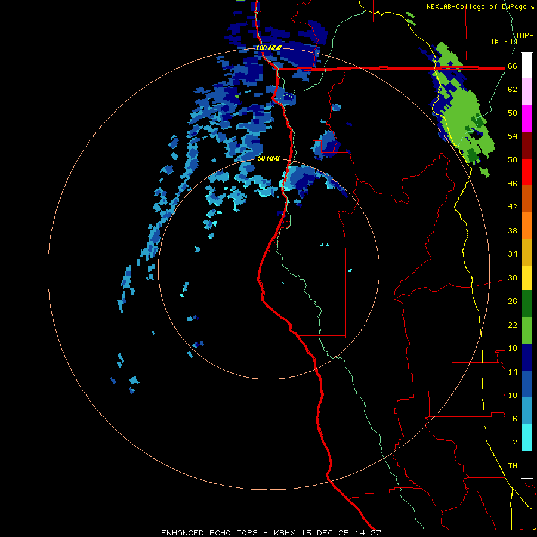Click the legend value '62'
The height and width of the screenshot is (537, 537).
(513, 89)
